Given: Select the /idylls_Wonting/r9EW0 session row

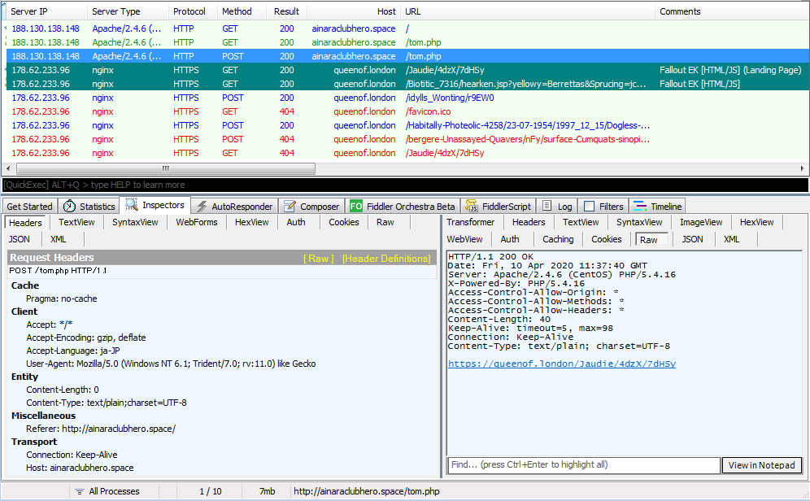Looking at the screenshot, I should 407,98.
